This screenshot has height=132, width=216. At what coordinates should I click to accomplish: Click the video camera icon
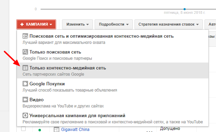click(x=25, y=100)
